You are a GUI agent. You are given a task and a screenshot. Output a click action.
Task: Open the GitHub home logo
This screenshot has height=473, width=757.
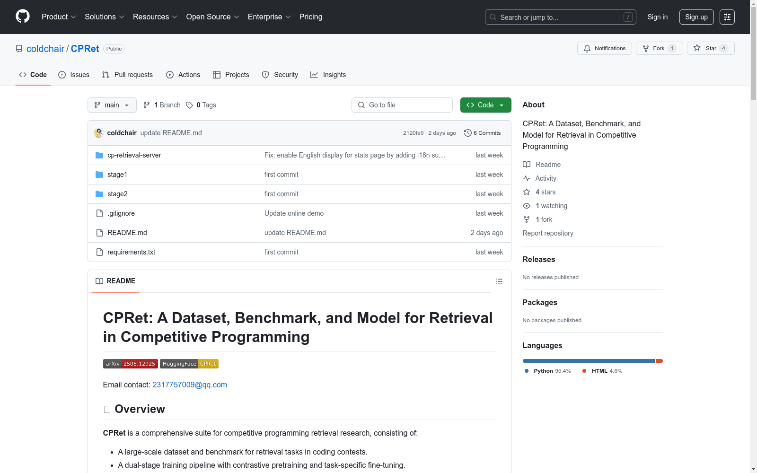(x=23, y=17)
